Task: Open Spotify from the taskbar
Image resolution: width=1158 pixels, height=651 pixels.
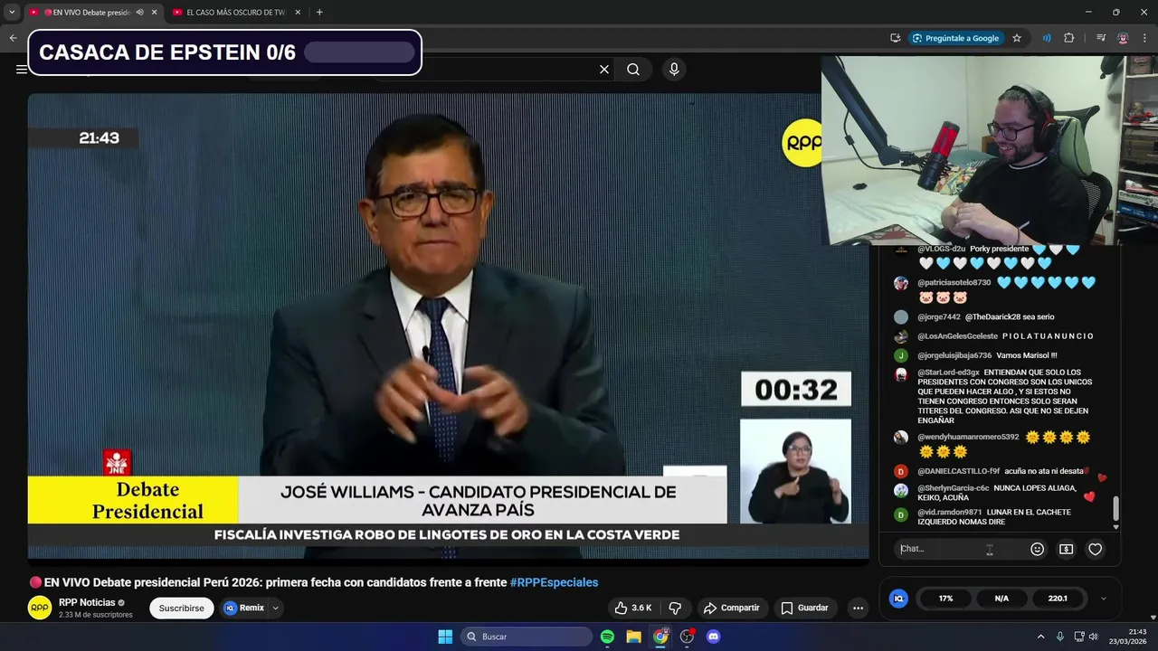Action: (607, 637)
